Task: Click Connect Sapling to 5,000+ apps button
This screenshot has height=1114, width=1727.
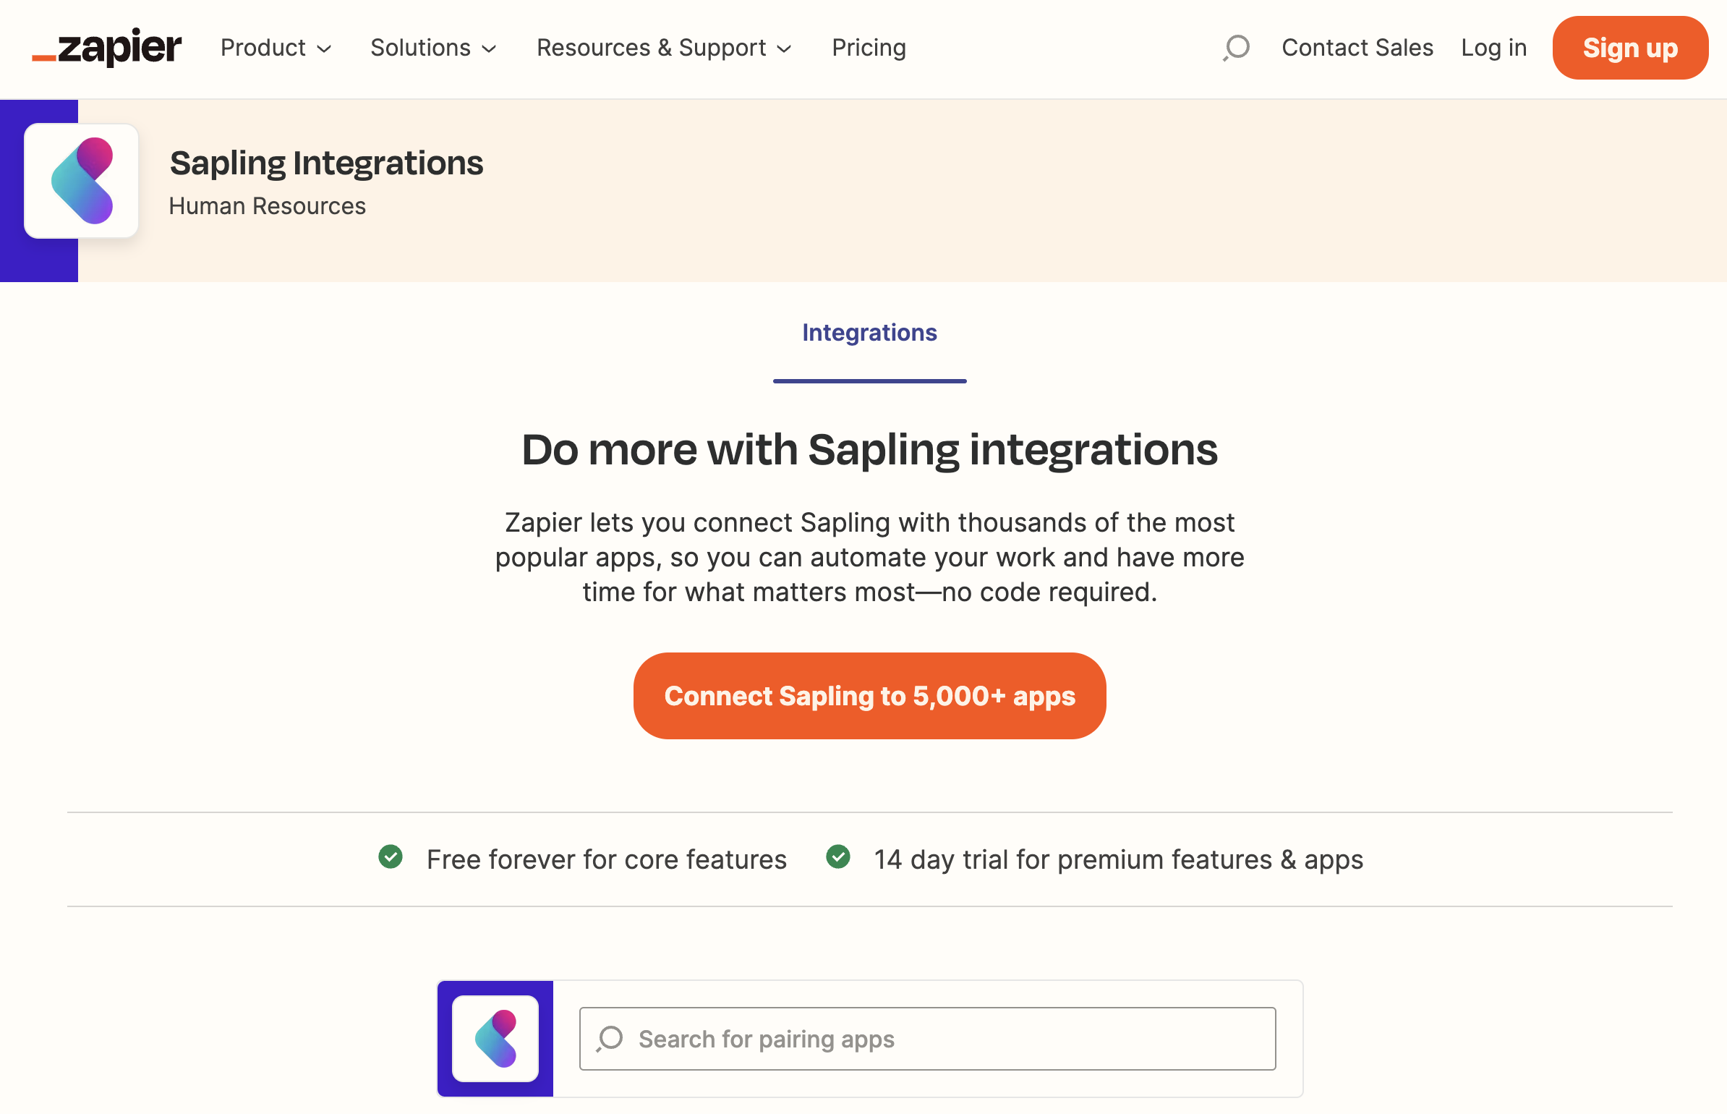Action: [869, 696]
